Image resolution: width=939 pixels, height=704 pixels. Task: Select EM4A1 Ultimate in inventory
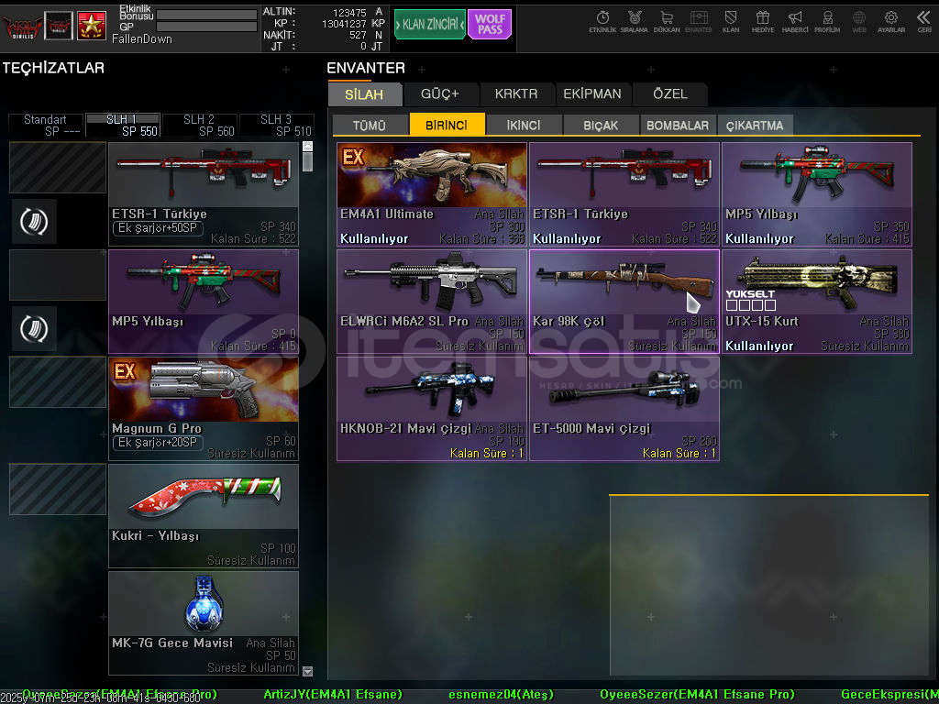[x=432, y=194]
